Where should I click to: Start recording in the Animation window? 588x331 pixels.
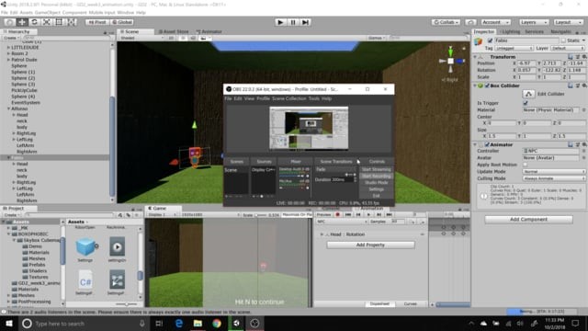click(337, 214)
